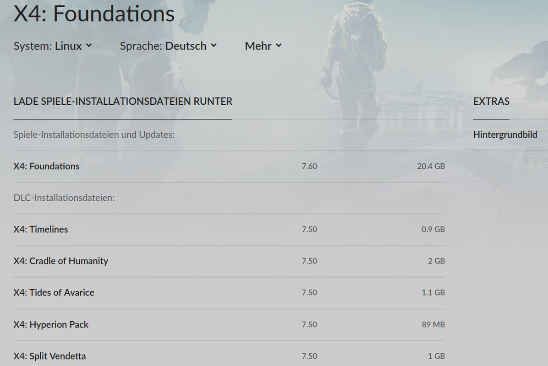Click the 7.50 version of X4: Timelines
548x366 pixels.
pyautogui.click(x=309, y=229)
